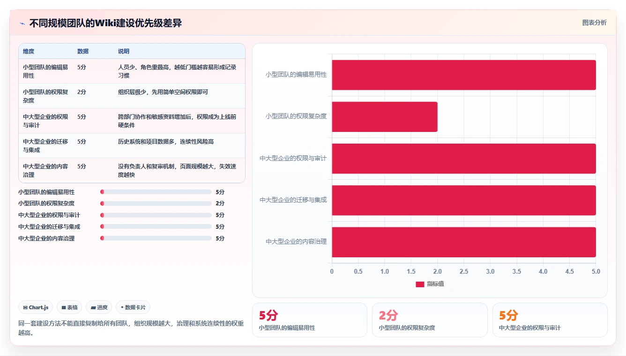Select the 表格 tag chip

coord(69,307)
